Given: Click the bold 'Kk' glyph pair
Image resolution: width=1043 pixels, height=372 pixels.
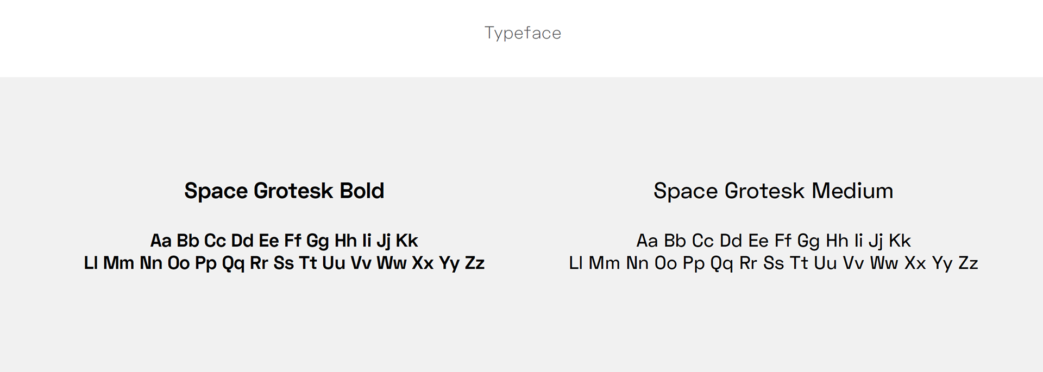Looking at the screenshot, I should (x=407, y=241).
